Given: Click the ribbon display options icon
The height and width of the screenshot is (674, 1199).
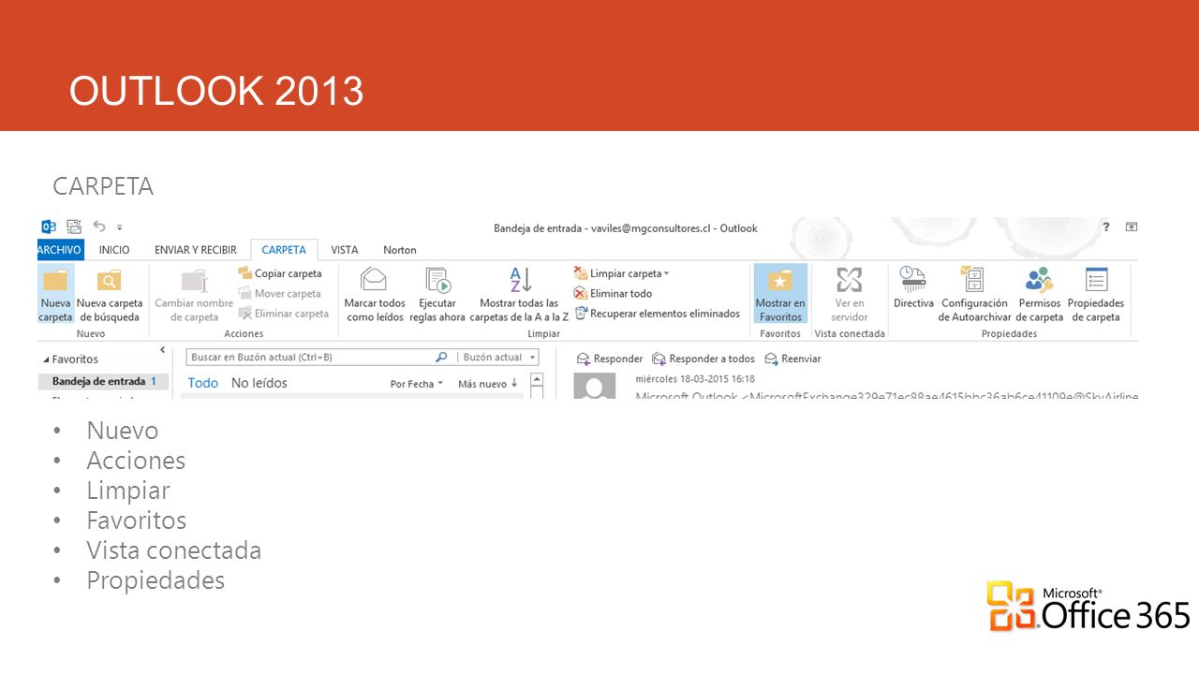Looking at the screenshot, I should click(x=1132, y=227).
